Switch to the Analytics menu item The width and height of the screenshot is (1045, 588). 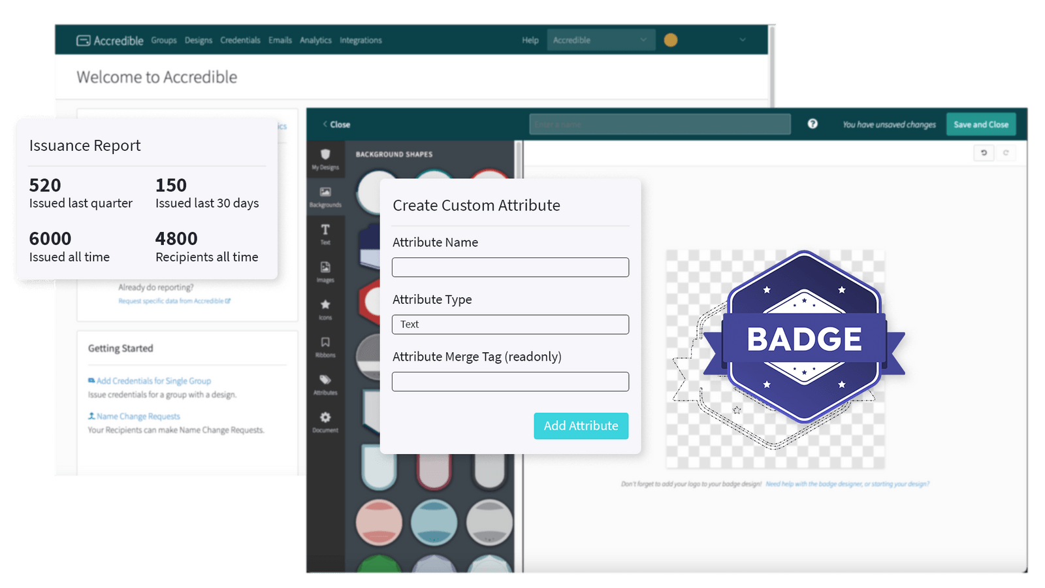(x=315, y=40)
